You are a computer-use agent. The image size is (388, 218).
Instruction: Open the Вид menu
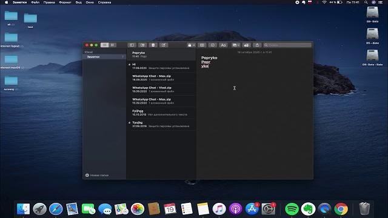78,2
